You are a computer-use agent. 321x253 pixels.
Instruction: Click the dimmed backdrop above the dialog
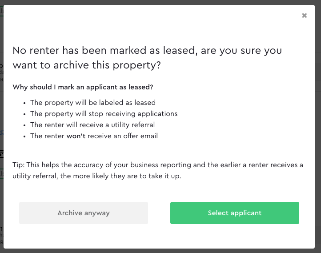point(160,2)
